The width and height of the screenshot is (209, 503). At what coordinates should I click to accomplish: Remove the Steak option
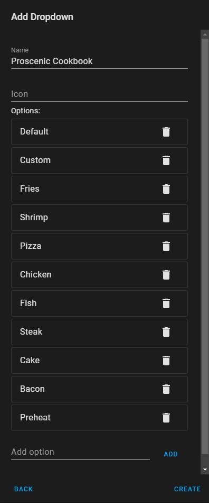pyautogui.click(x=166, y=331)
